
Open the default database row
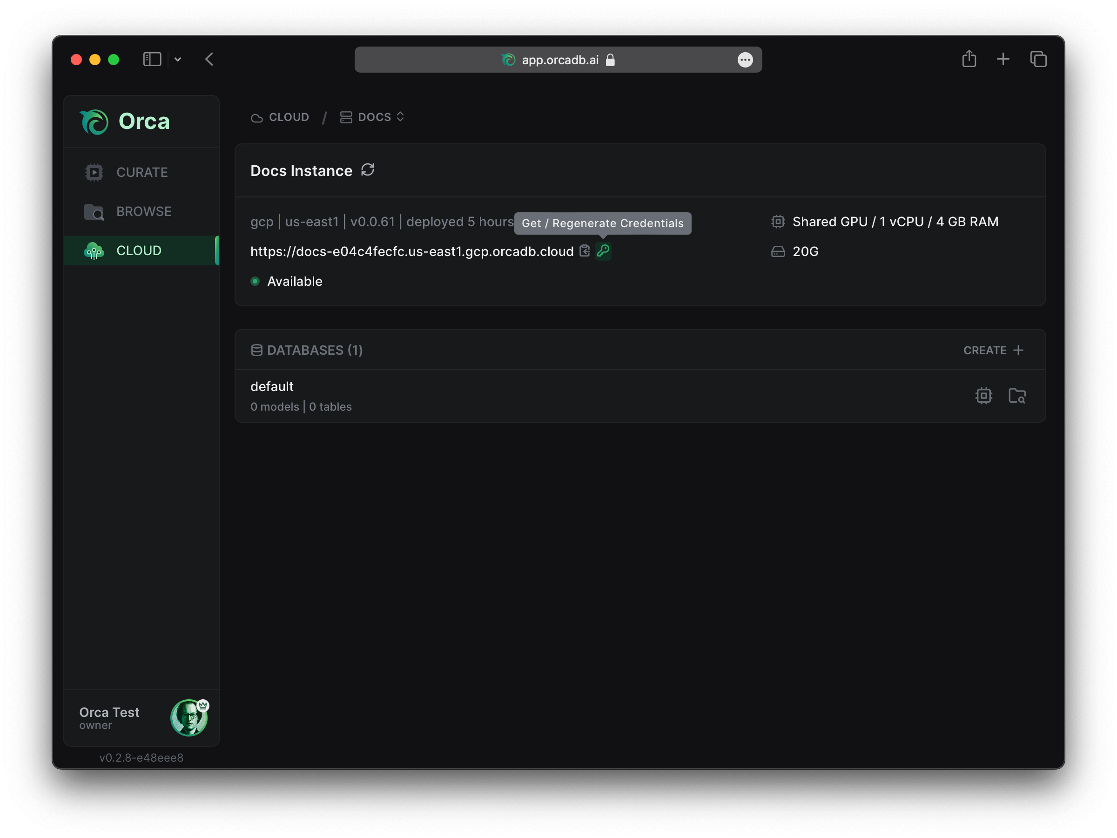tap(640, 396)
